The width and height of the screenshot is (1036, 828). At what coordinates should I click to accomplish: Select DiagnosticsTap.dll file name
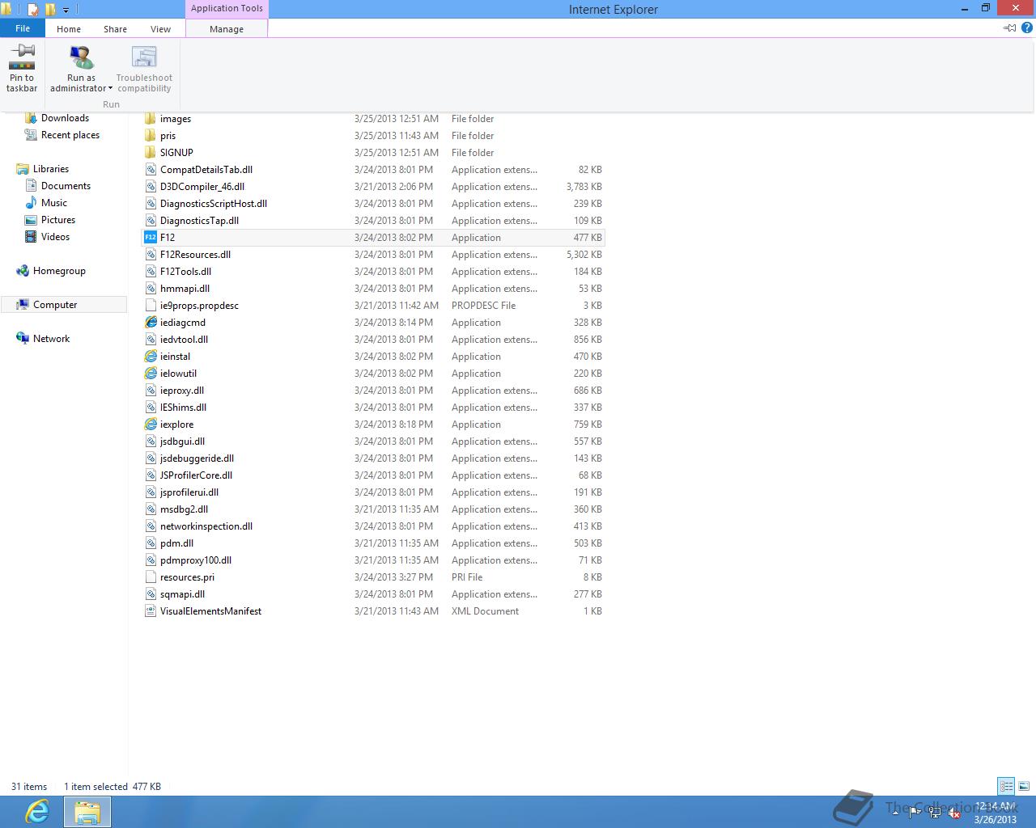coord(199,221)
